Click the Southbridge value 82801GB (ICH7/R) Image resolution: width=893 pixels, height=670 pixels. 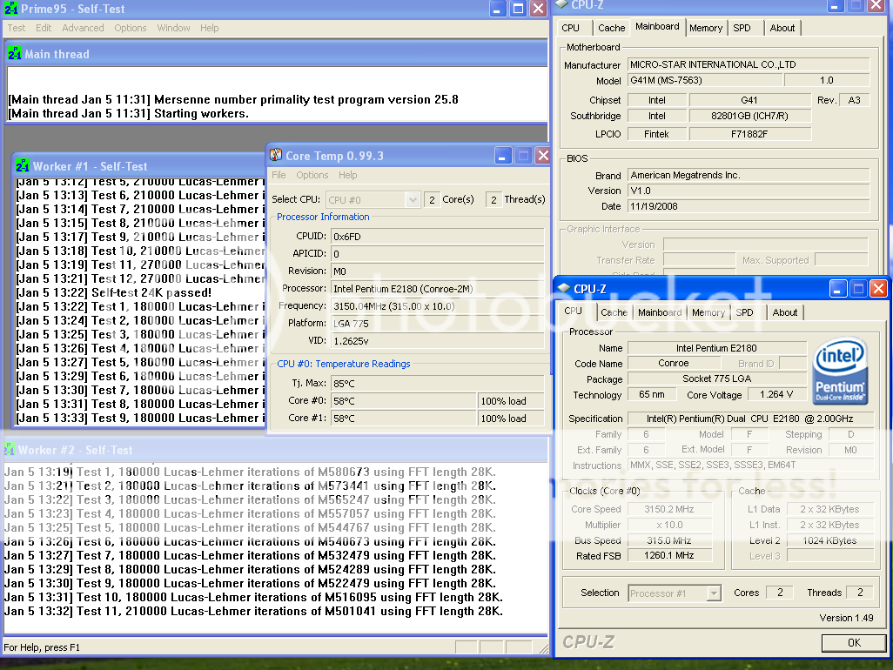point(749,116)
